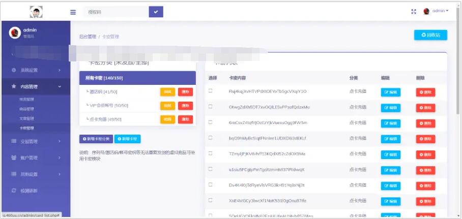Image resolution: width=462 pixels, height=219 pixels.
Task: Edit the card starting with XnE4
Action: [x=390, y=201]
